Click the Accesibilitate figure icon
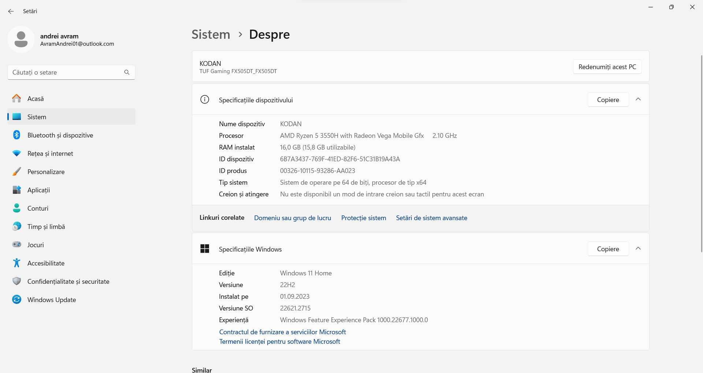This screenshot has width=703, height=373. pyautogui.click(x=16, y=263)
